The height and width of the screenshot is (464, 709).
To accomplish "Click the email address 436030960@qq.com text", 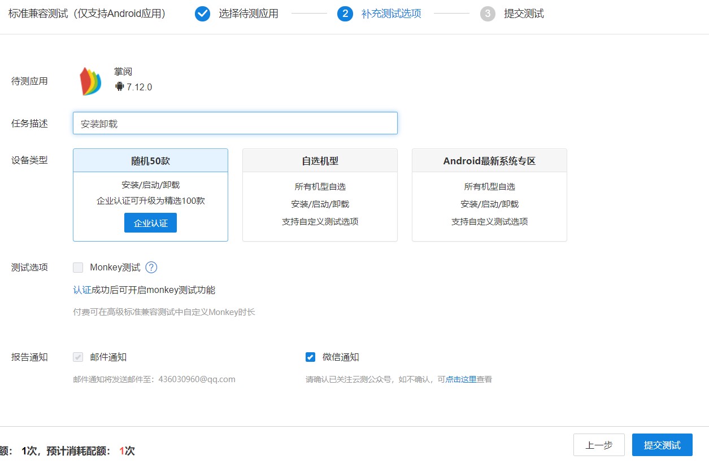I will (197, 379).
